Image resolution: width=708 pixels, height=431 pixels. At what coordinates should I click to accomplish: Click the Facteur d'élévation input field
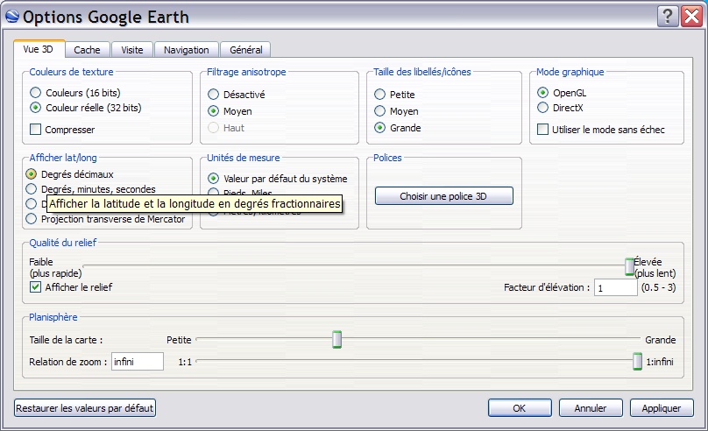[615, 287]
